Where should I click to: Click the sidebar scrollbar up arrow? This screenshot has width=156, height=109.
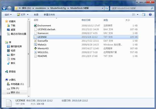tap(29, 19)
